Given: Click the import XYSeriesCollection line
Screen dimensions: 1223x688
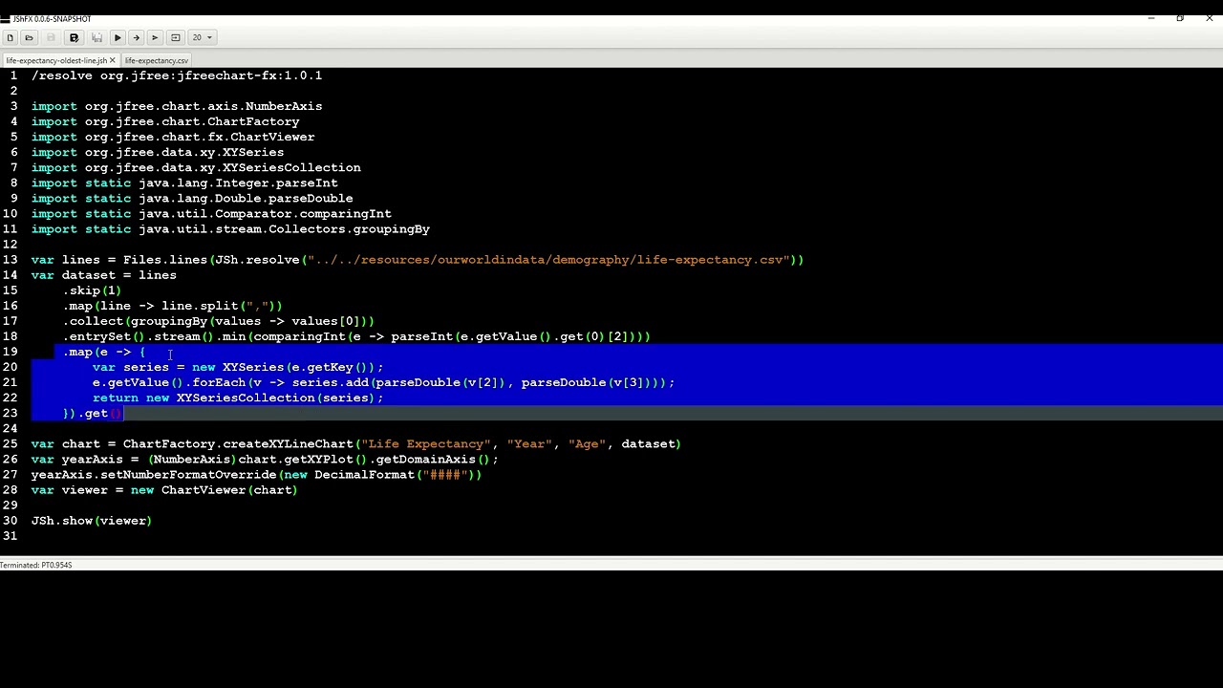Looking at the screenshot, I should 196,167.
